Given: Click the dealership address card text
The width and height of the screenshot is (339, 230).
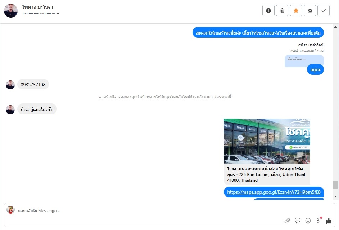Looking at the screenshot, I should coord(267,175).
